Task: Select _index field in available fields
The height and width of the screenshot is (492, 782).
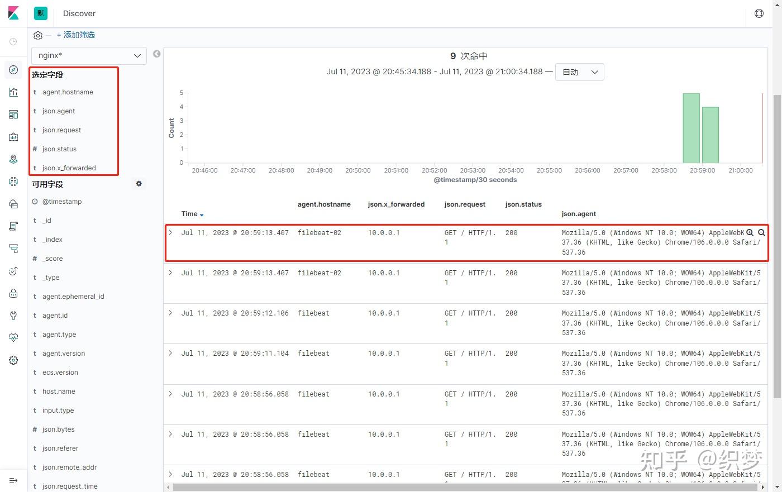Action: tap(52, 240)
